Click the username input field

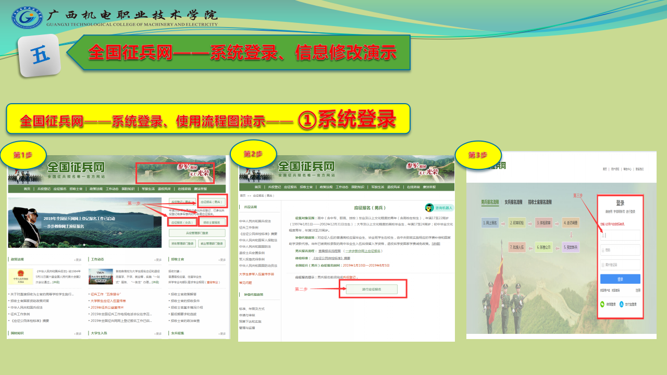(620, 235)
